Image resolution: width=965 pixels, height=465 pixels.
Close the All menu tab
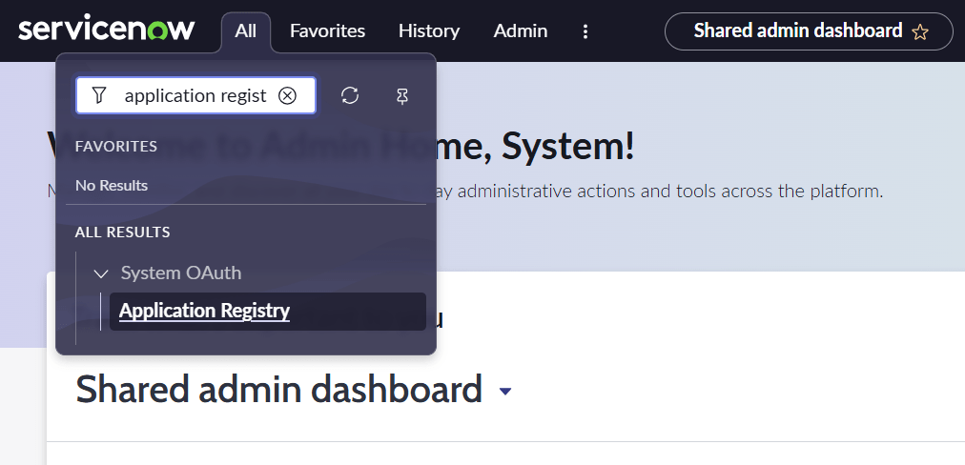(245, 31)
